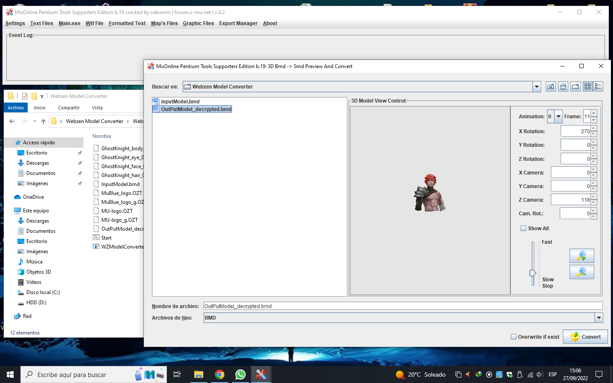Viewport: 613px width, 383px height.
Task: Open the Archivos de tipo dropdown
Action: tap(599, 317)
